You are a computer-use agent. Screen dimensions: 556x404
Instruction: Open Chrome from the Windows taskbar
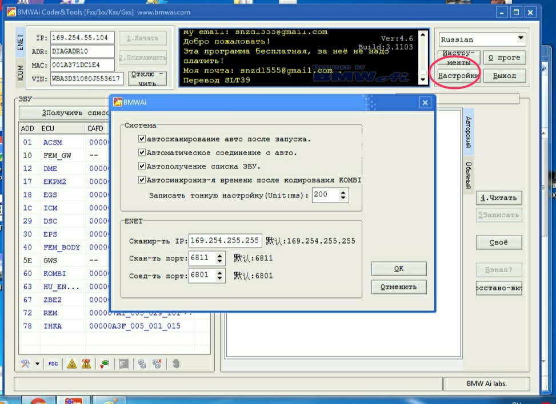click(x=38, y=401)
